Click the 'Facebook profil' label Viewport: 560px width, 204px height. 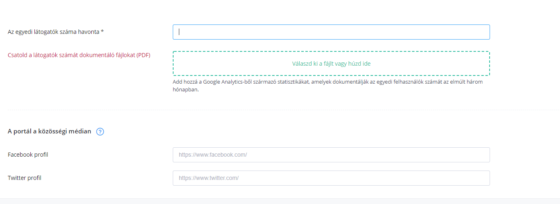coord(28,155)
